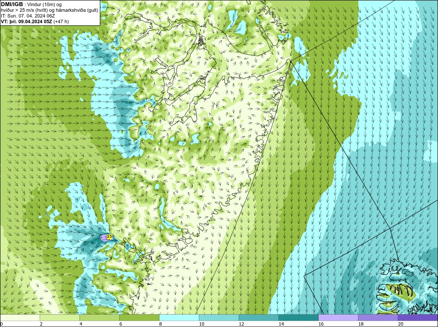Click the IT: Sun. 07. 04. 2024 06Z line
This screenshot has width=438, height=327.
click(x=28, y=16)
